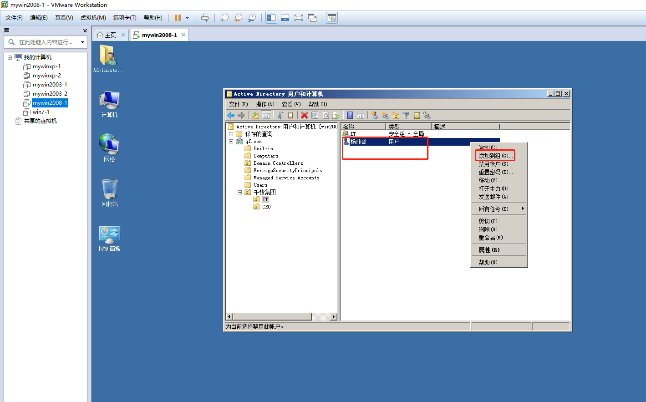This screenshot has width=646, height=402.
Task: Click the blue Help question mark icon
Action: pos(350,115)
